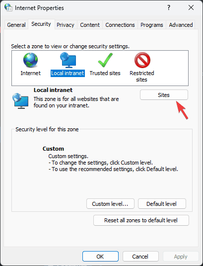This screenshot has height=266, width=203.
Task: Select the Internet zone globe icon
Action: [30, 60]
